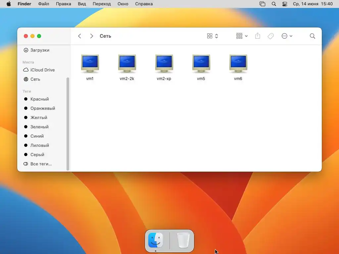The image size is (339, 254).
Task: Open the Переход menu
Action: (102, 4)
